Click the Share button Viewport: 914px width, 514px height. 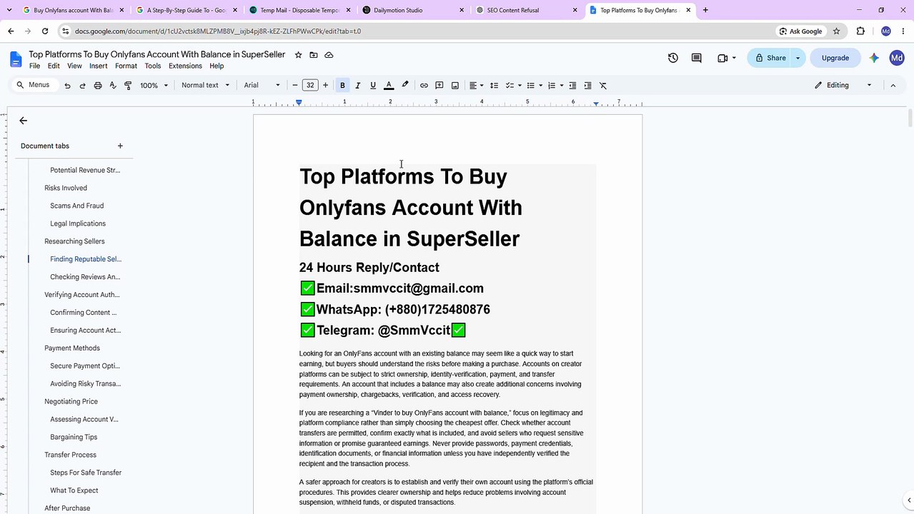[x=769, y=59]
